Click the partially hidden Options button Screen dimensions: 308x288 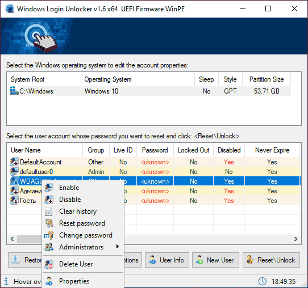click(x=133, y=260)
